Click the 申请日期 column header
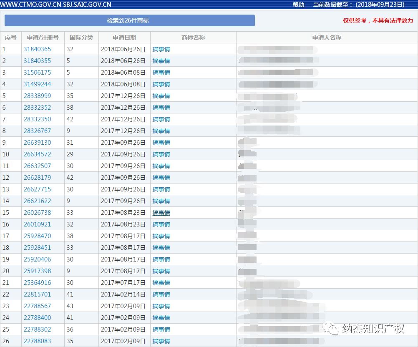 tap(124, 38)
